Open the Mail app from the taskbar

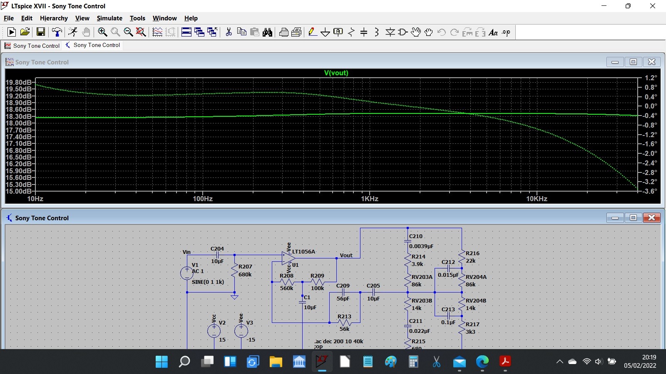(460, 362)
